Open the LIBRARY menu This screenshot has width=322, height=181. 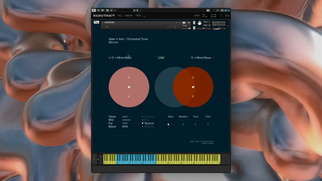129,16
